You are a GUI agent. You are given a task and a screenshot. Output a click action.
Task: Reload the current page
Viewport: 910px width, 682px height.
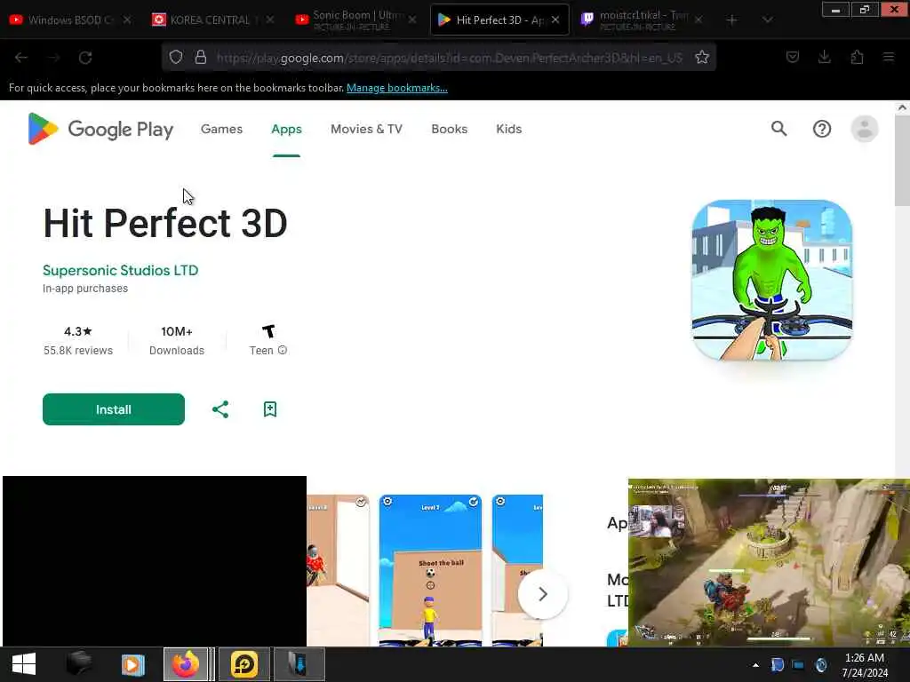[85, 58]
